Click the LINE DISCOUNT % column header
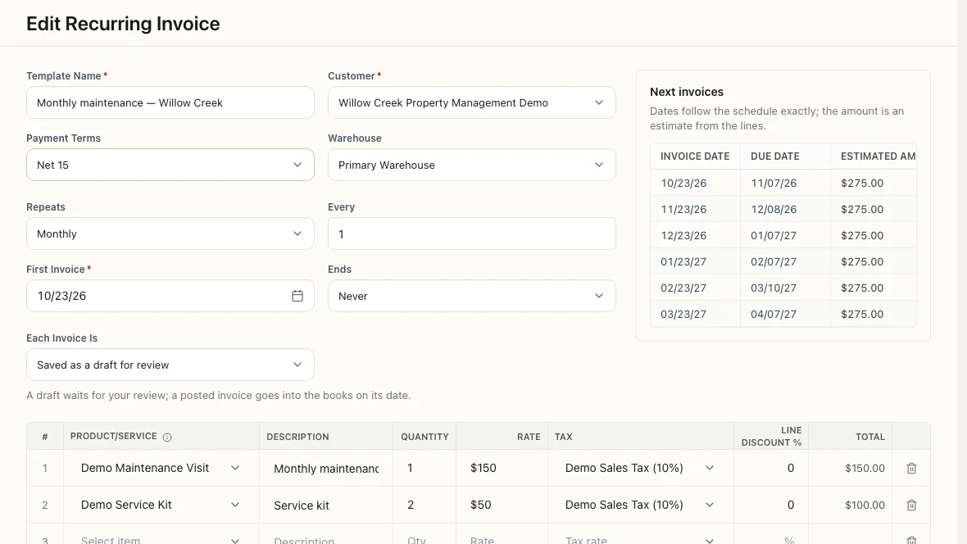The height and width of the screenshot is (544, 967). 771,436
